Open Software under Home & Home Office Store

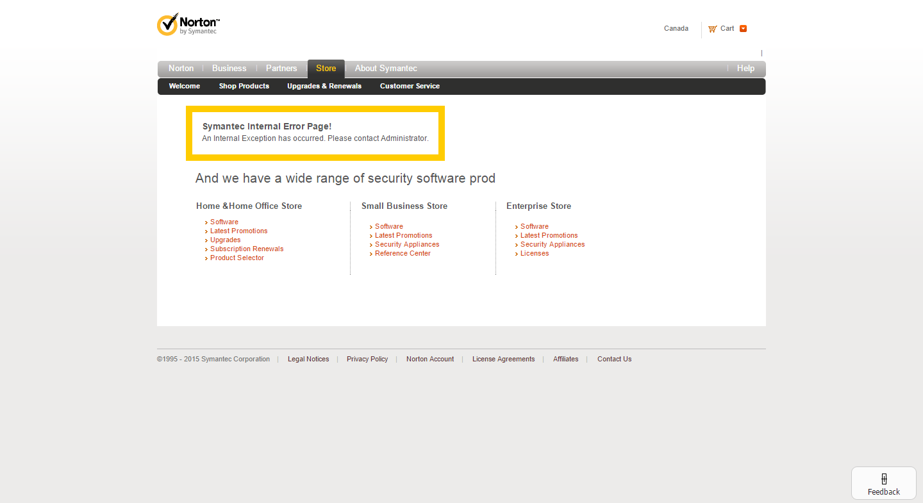tap(224, 222)
